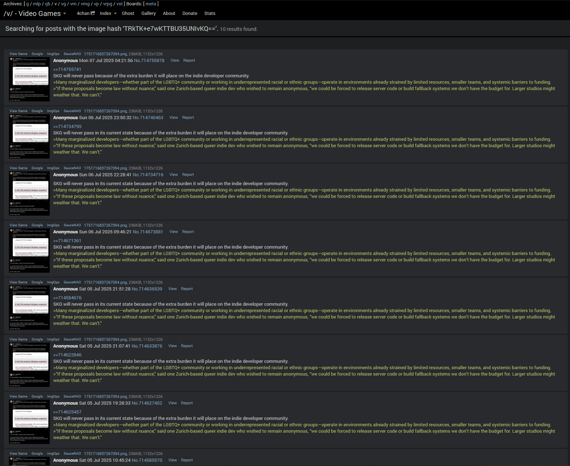Click View for post No.714585570

click(172, 460)
